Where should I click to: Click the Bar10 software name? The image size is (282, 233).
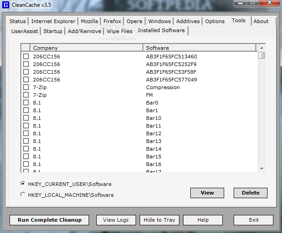click(x=154, y=118)
